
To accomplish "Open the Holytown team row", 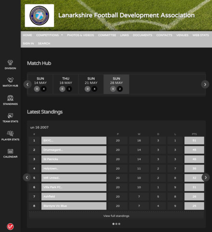I will click(x=74, y=169).
